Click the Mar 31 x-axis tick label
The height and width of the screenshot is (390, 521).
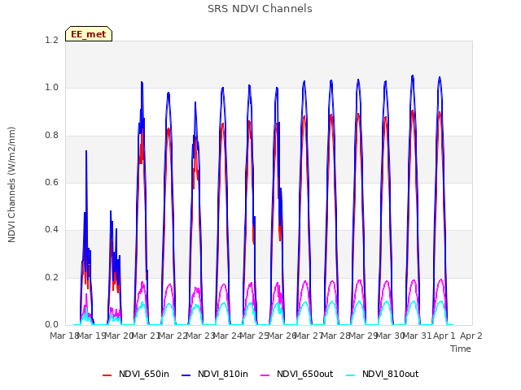click(x=417, y=336)
